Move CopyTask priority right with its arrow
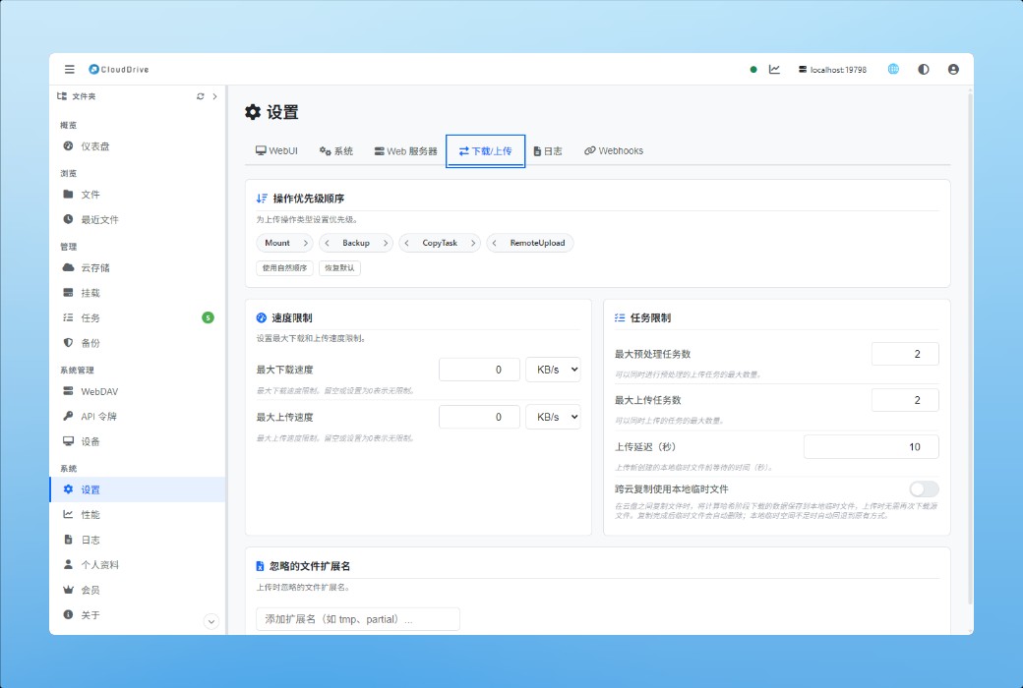The width and height of the screenshot is (1023, 688). 473,243
